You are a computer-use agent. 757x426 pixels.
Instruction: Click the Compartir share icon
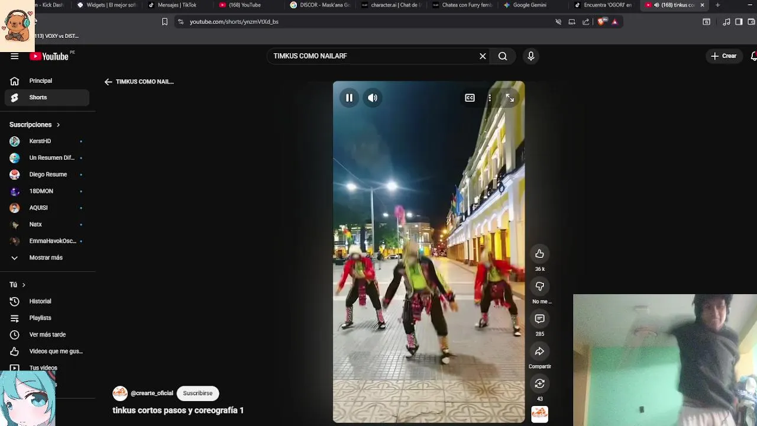[x=539, y=351]
